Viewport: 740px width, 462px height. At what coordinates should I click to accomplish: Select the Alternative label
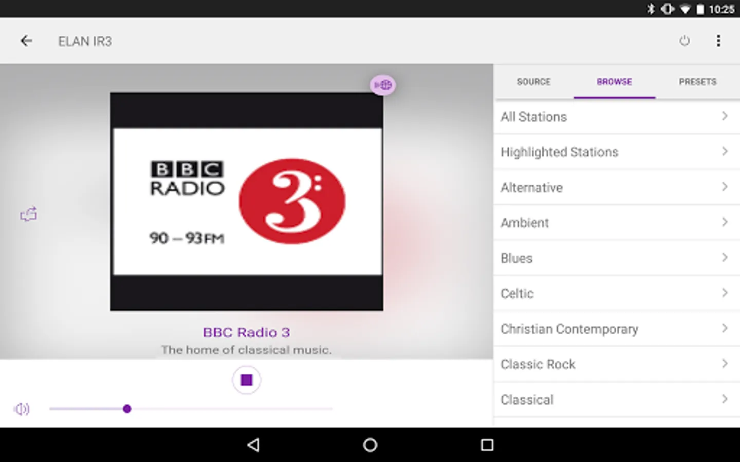tap(532, 188)
